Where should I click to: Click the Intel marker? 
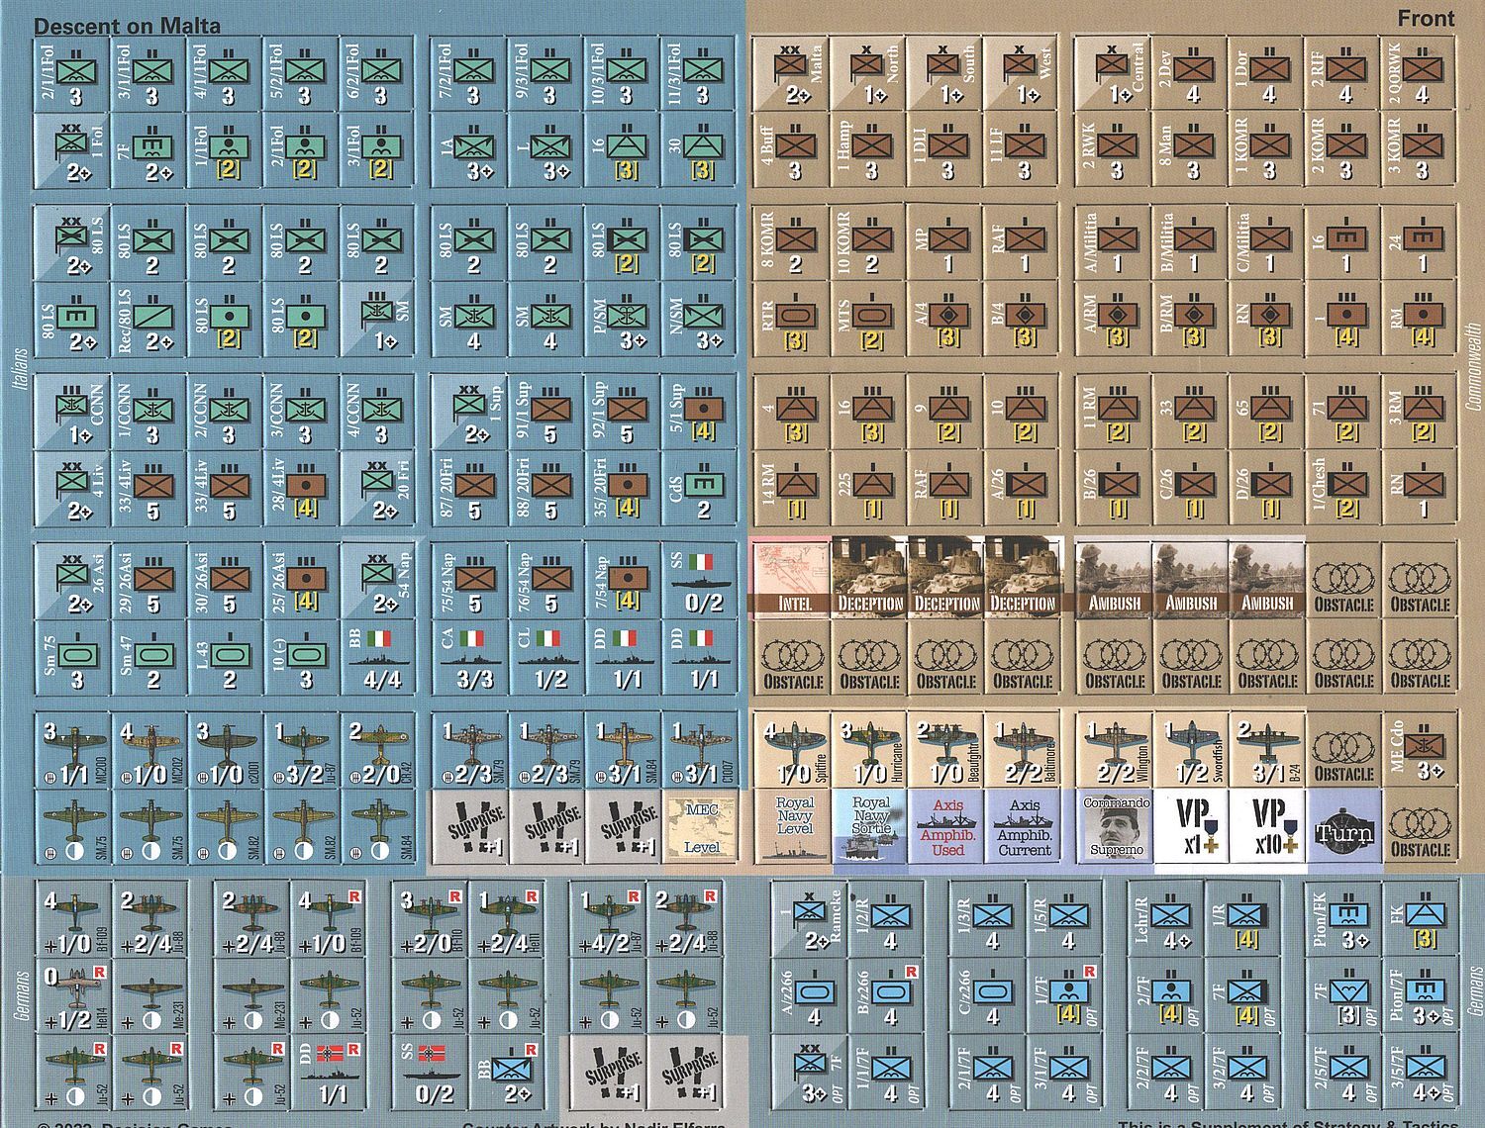coord(789,579)
